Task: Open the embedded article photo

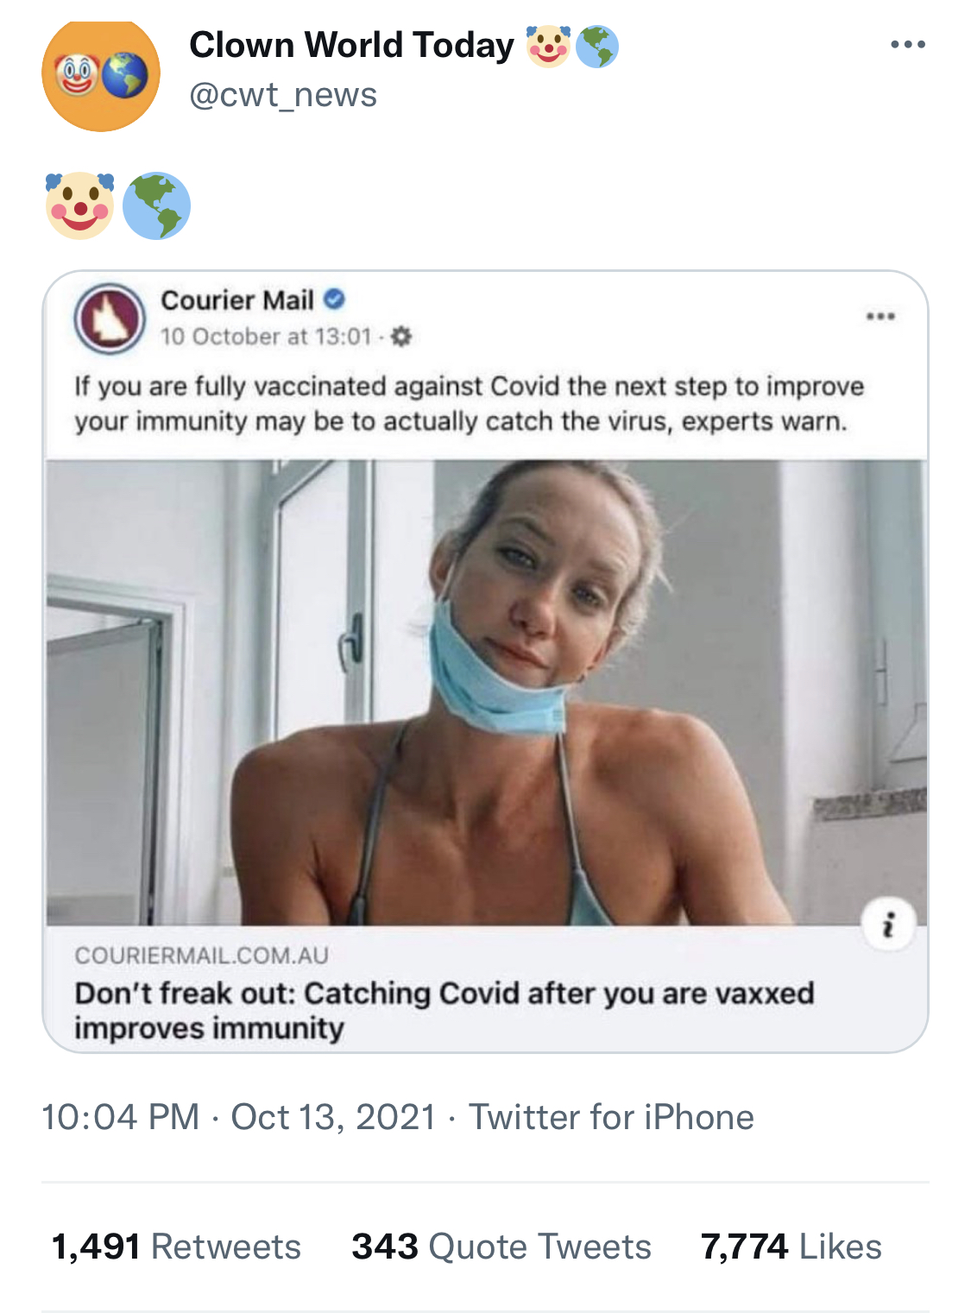Action: [486, 692]
